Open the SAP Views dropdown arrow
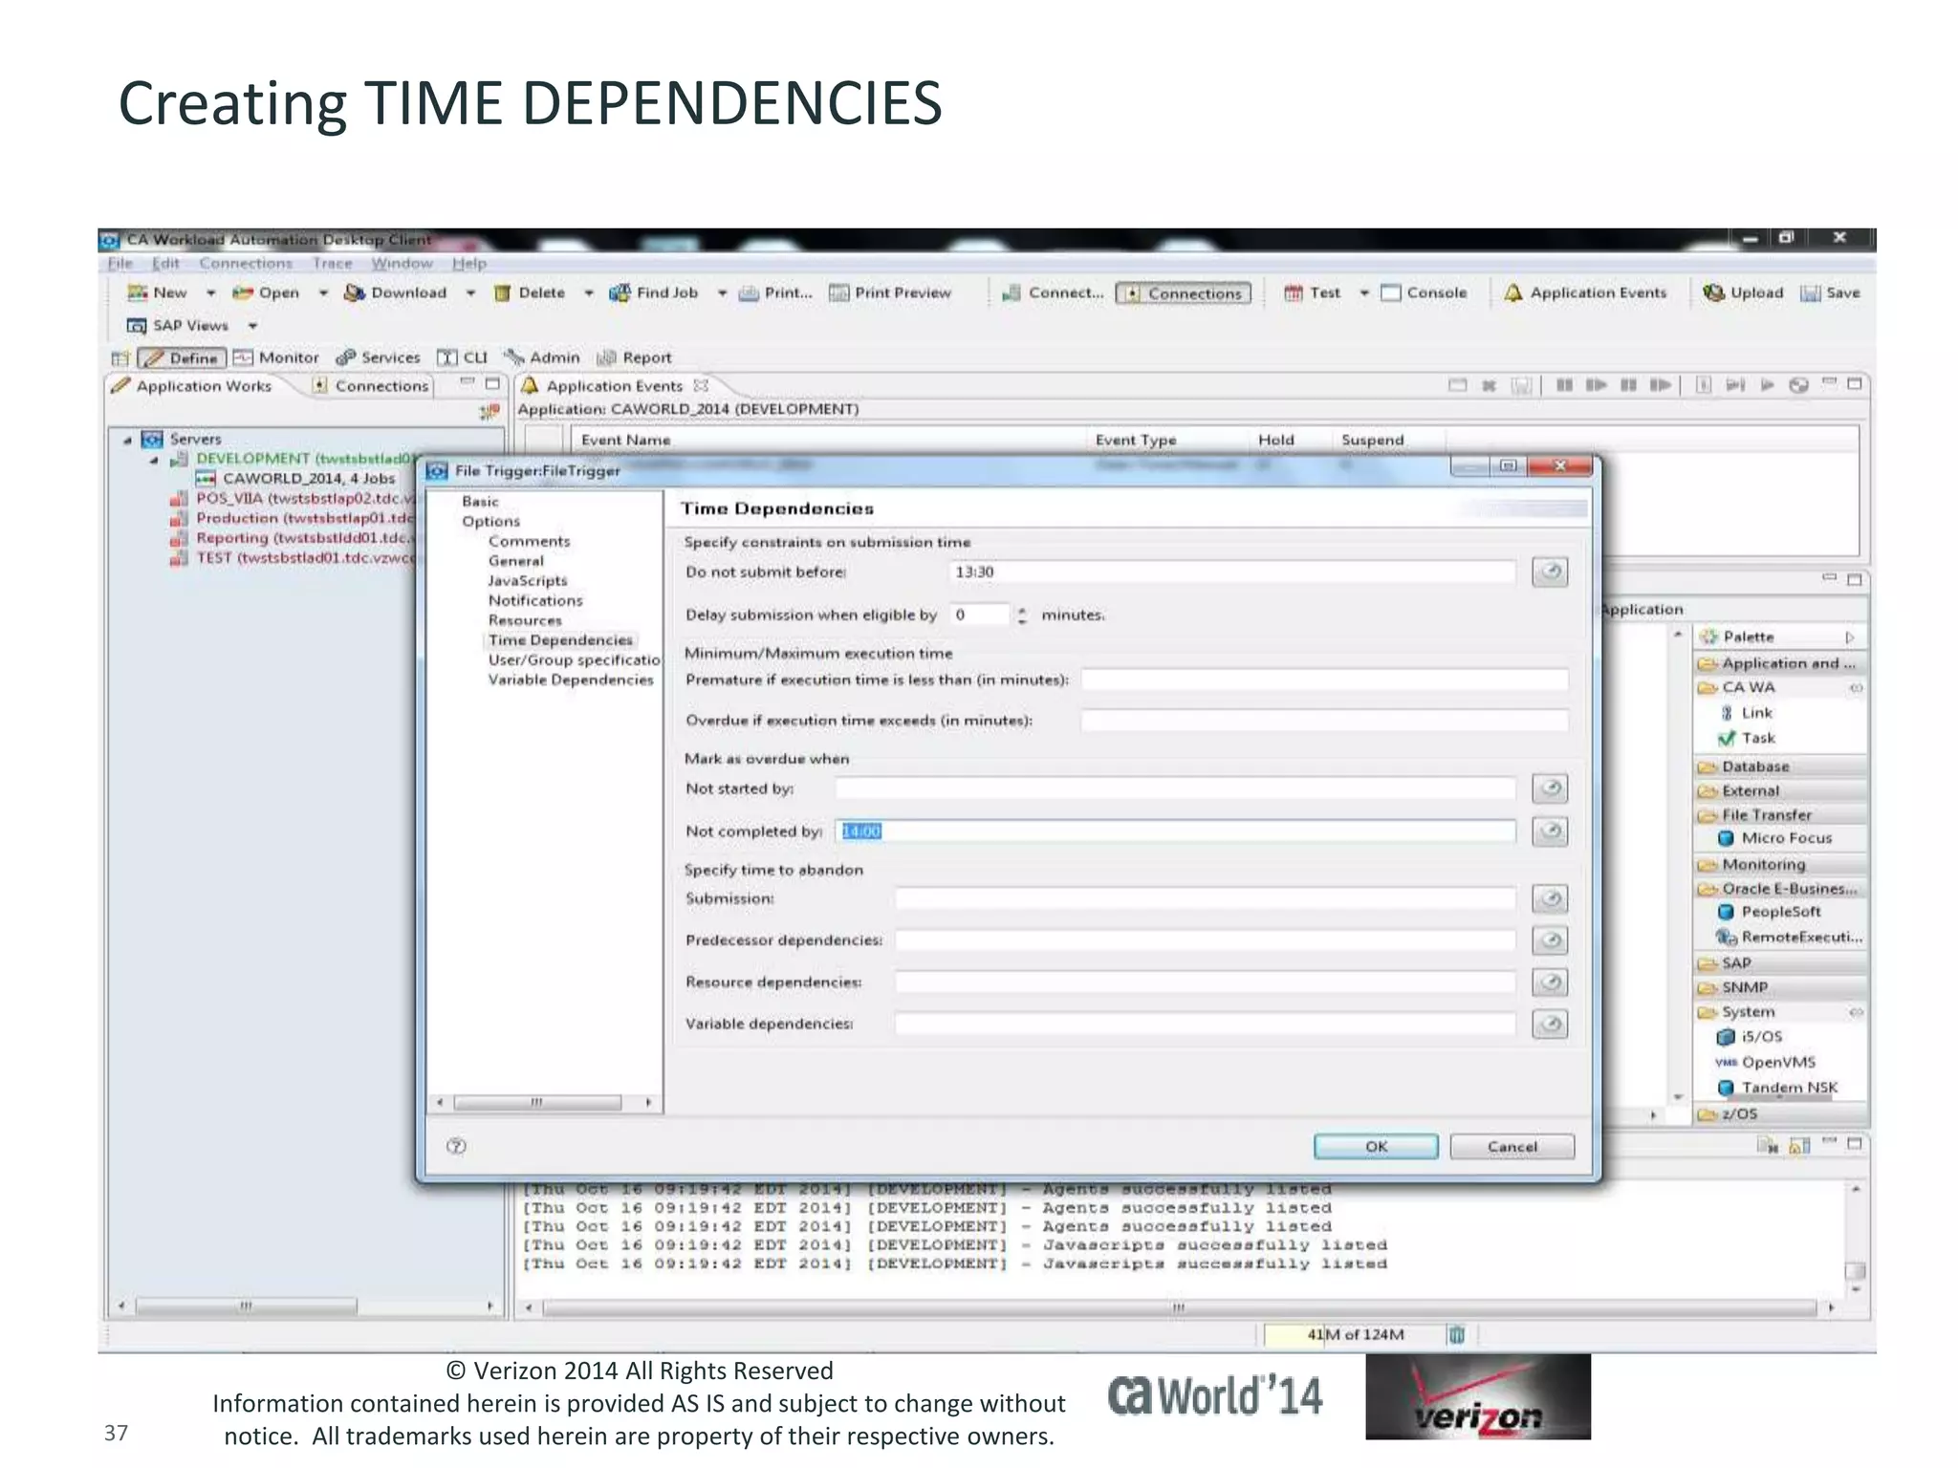Viewport: 1958px width, 1468px height. [253, 326]
